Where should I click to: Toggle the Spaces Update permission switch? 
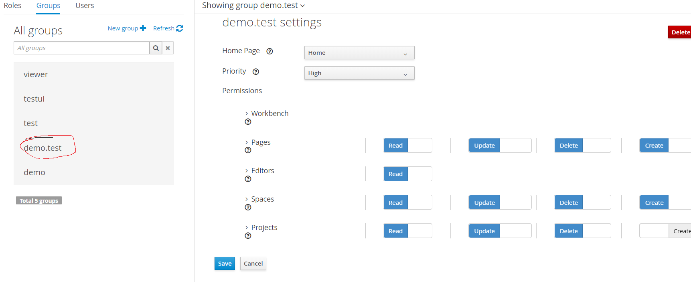click(x=500, y=203)
